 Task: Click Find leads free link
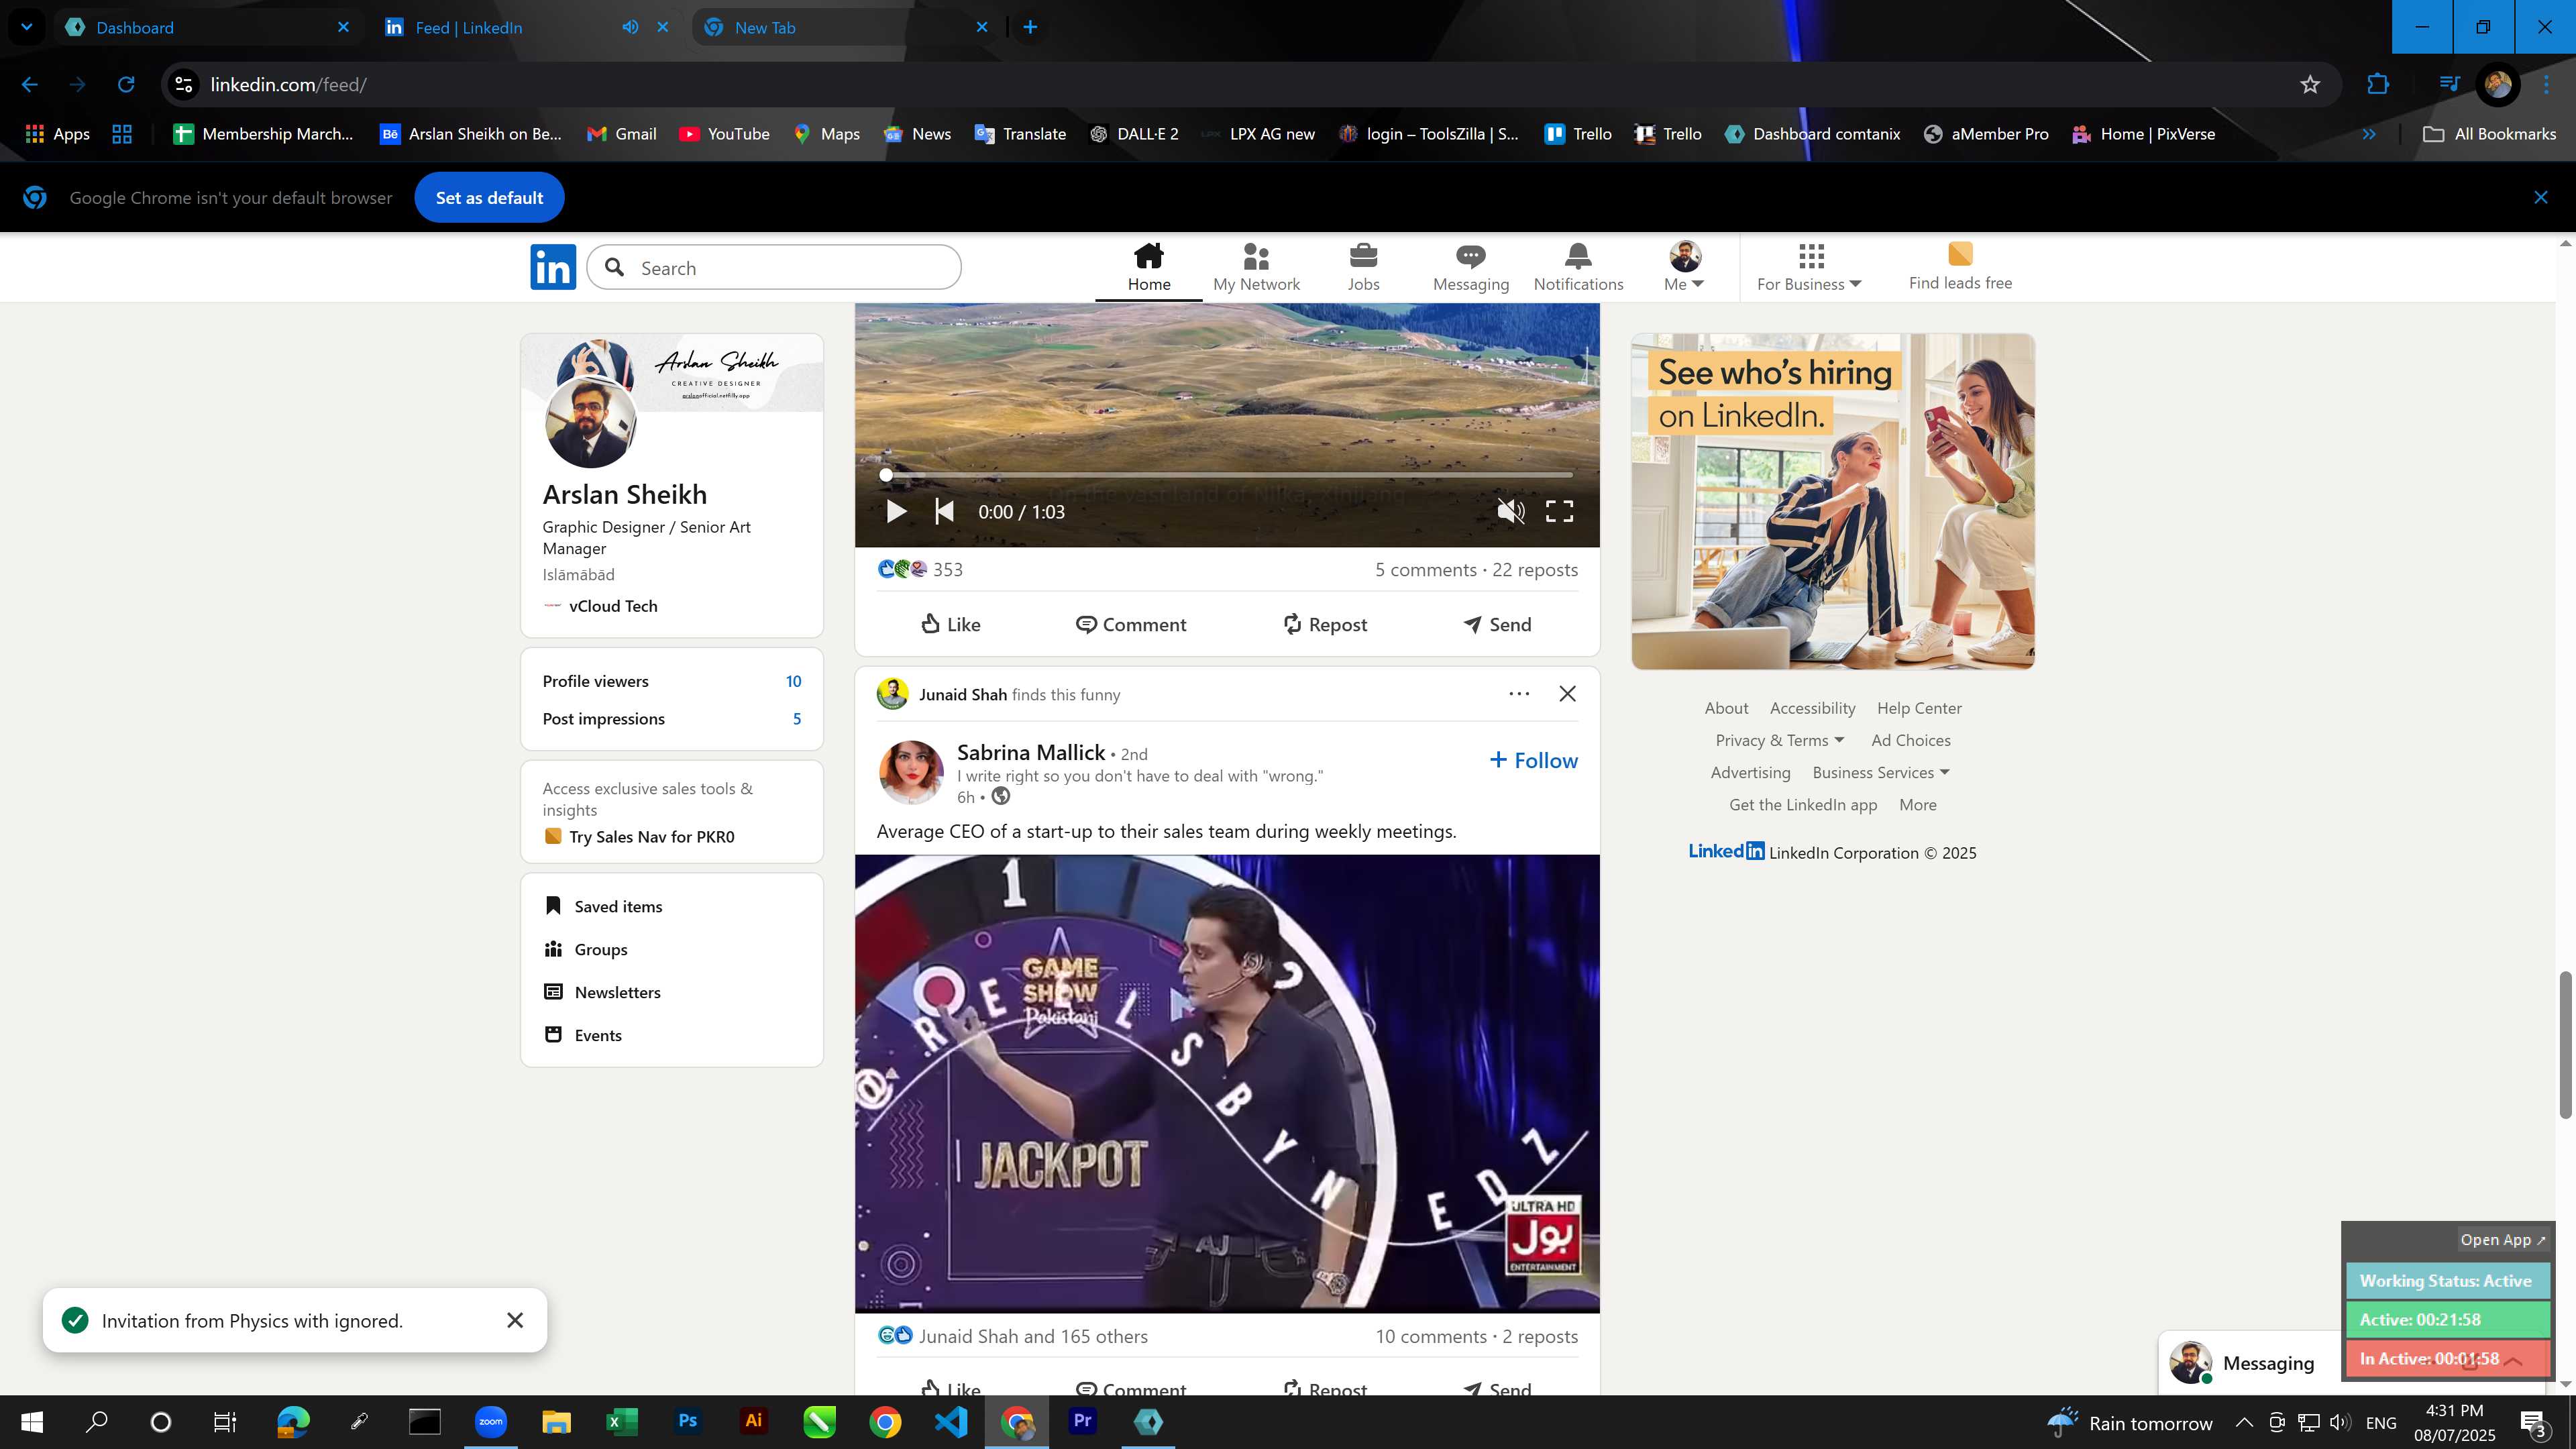pyautogui.click(x=1960, y=268)
